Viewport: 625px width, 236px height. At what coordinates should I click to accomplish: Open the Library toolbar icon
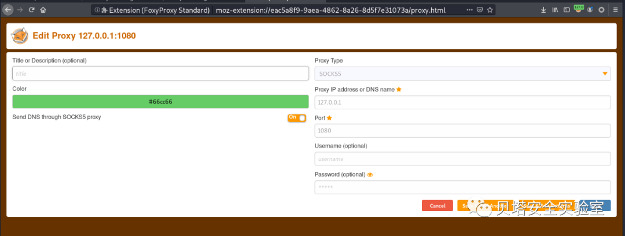(x=555, y=10)
